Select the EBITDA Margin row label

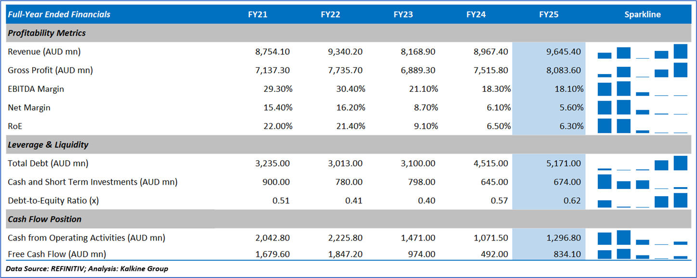pos(36,89)
